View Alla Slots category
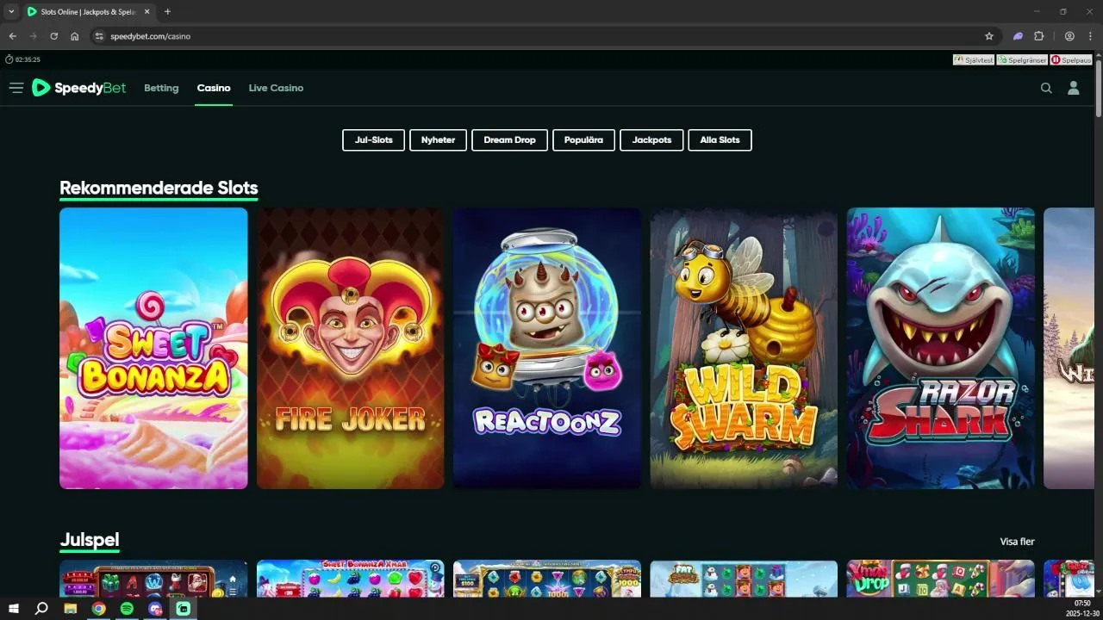The height and width of the screenshot is (620, 1103). [720, 140]
